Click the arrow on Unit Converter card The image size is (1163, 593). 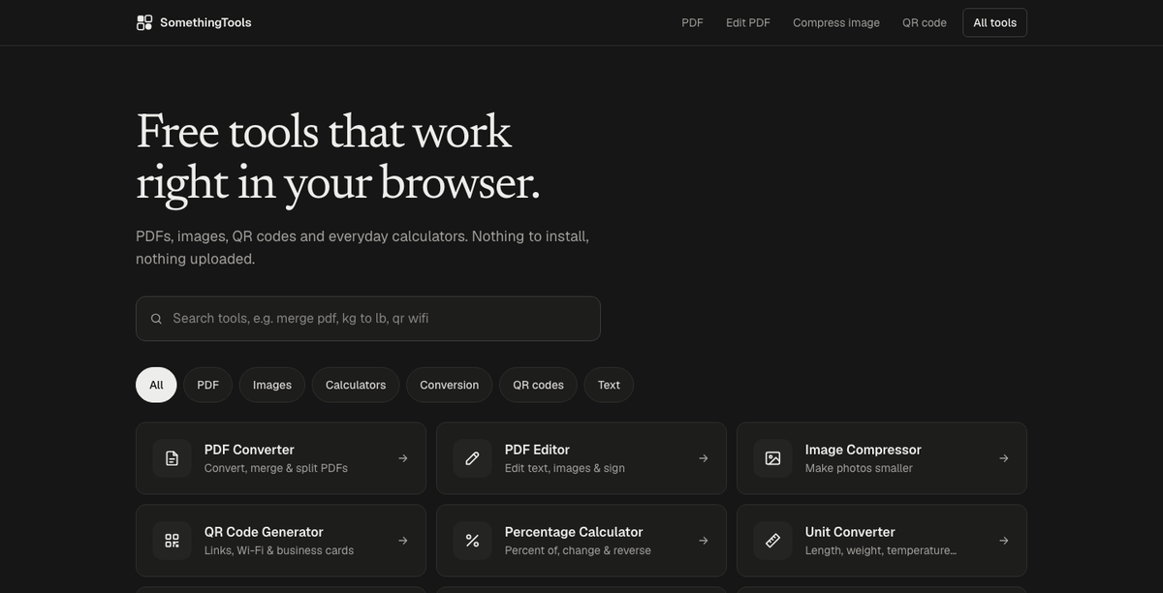click(x=1004, y=541)
